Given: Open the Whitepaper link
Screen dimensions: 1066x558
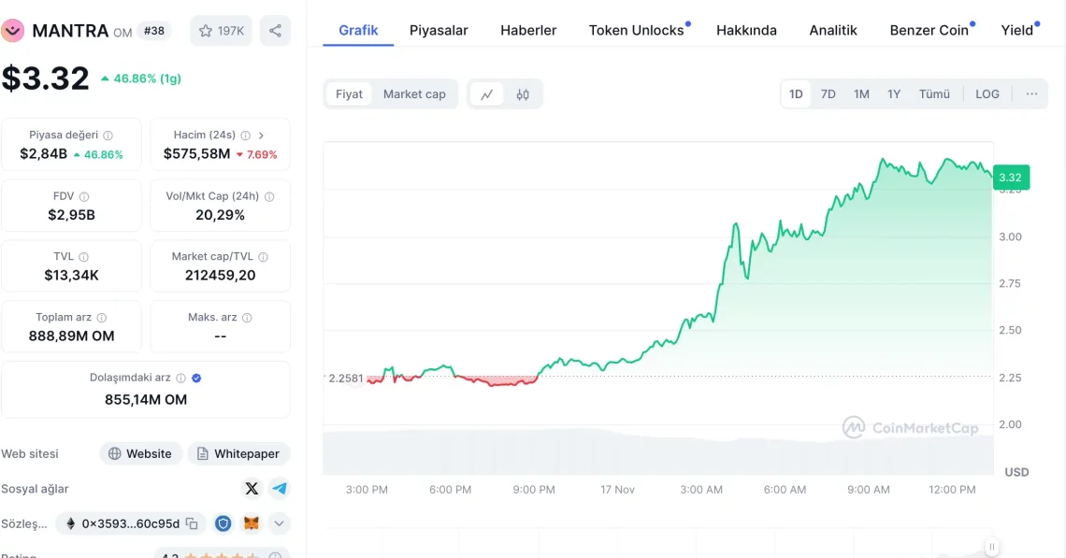Looking at the screenshot, I should click(238, 453).
